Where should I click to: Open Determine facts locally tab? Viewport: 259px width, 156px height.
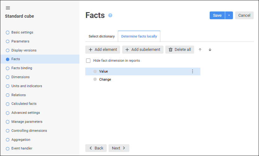[x=139, y=36]
